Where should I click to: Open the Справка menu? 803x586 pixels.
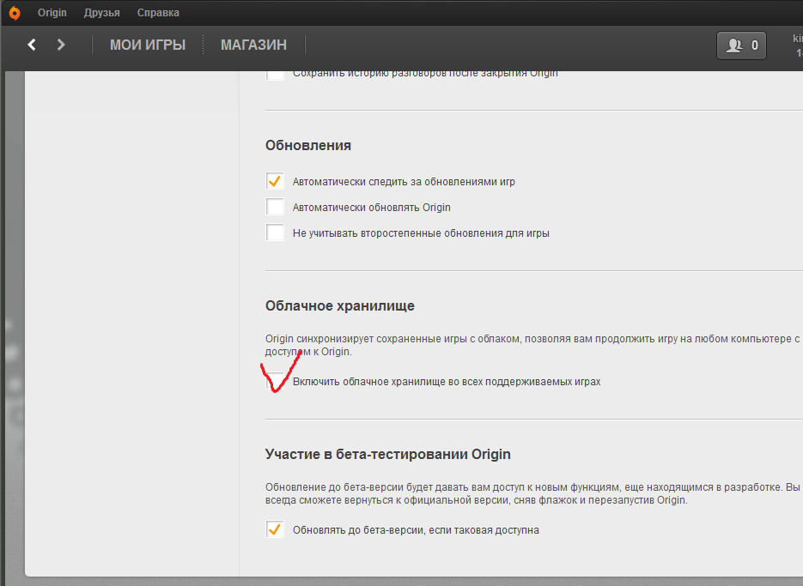158,13
